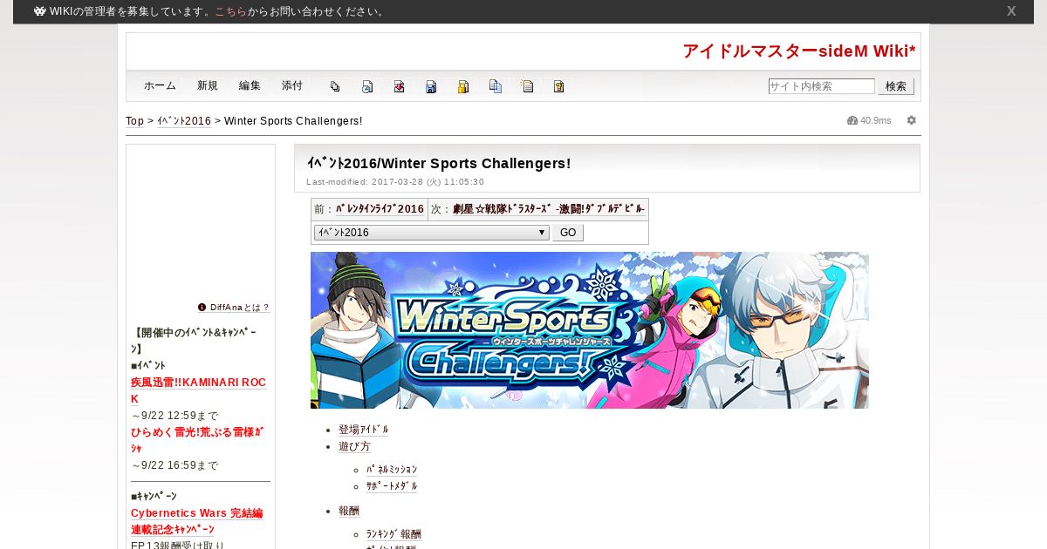This screenshot has width=1047, height=549.
Task: Click the info icon beside DiffAnaとは?
Action: coord(202,308)
